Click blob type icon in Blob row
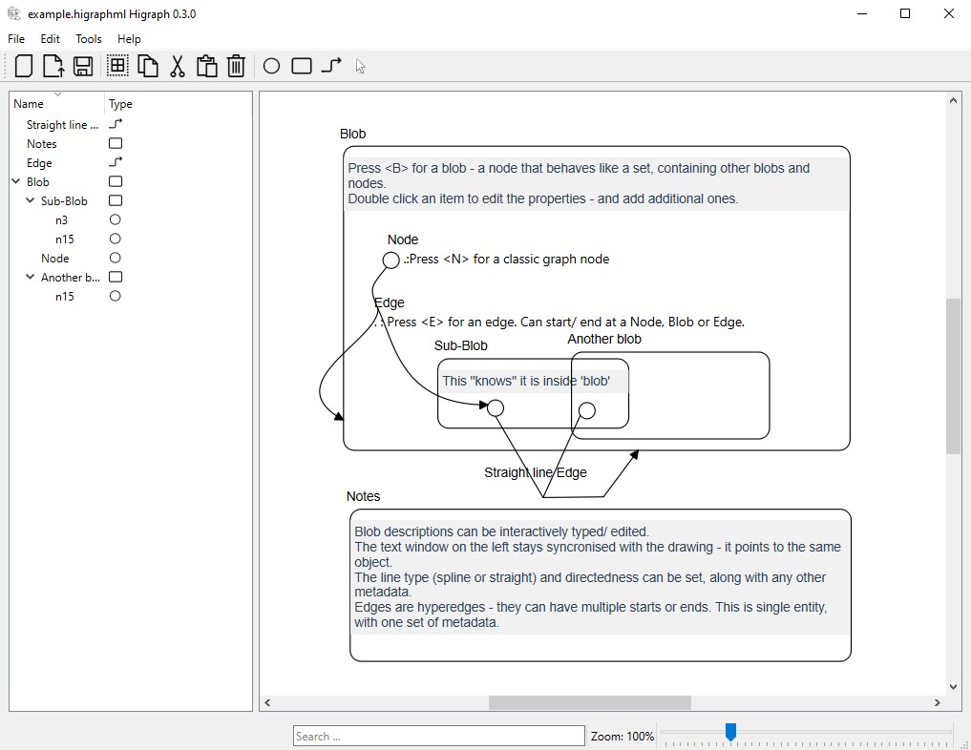The width and height of the screenshot is (971, 750). coord(116,181)
